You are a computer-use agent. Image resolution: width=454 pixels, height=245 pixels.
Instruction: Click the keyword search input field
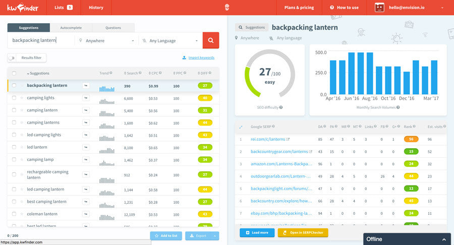tap(41, 40)
